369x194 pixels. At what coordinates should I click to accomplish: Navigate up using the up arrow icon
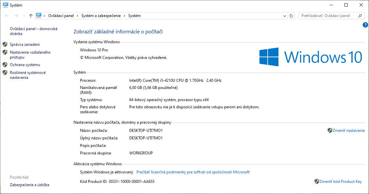(30, 15)
